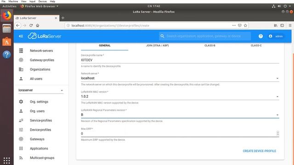Show applications grid in the dock
Screen dimensions: 294x165
pyautogui.click(x=6, y=160)
